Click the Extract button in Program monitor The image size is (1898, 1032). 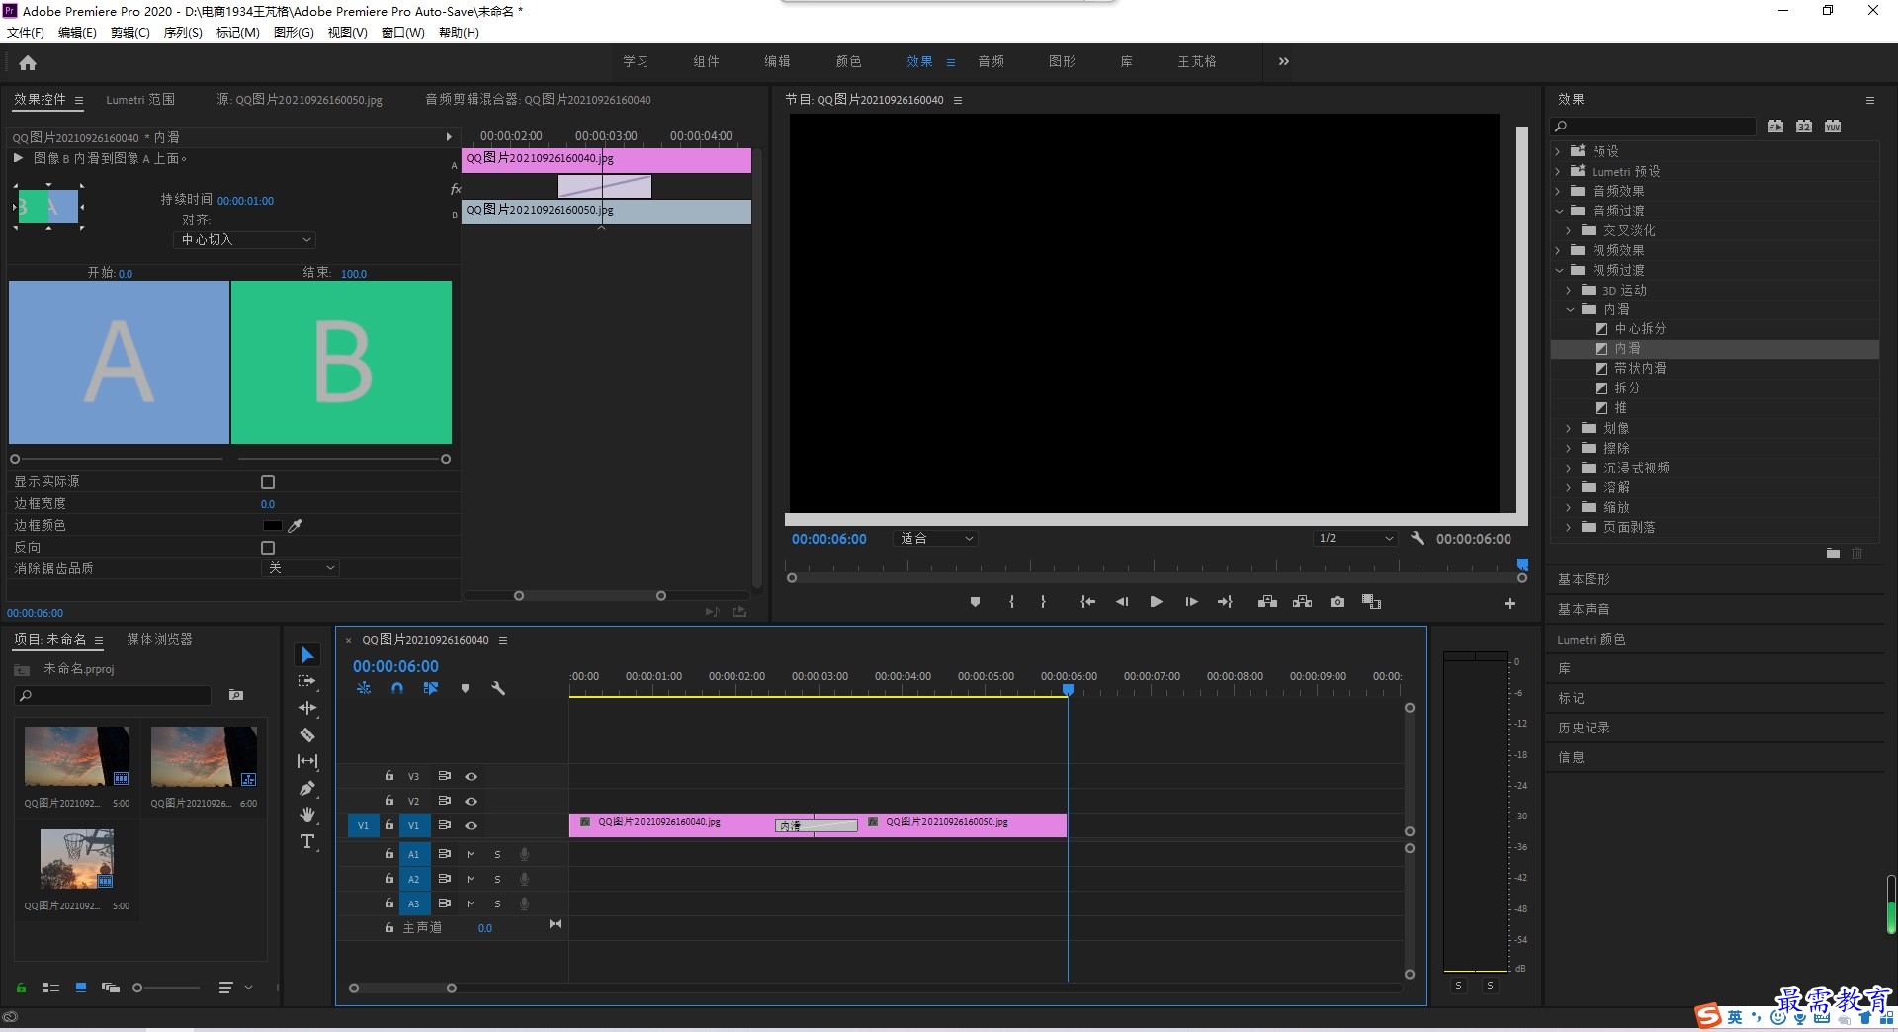coord(1302,602)
